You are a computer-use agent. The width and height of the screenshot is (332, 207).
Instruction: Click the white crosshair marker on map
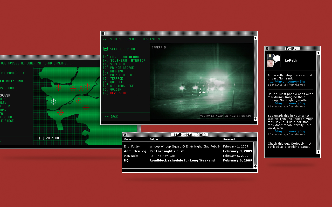(x=53, y=102)
